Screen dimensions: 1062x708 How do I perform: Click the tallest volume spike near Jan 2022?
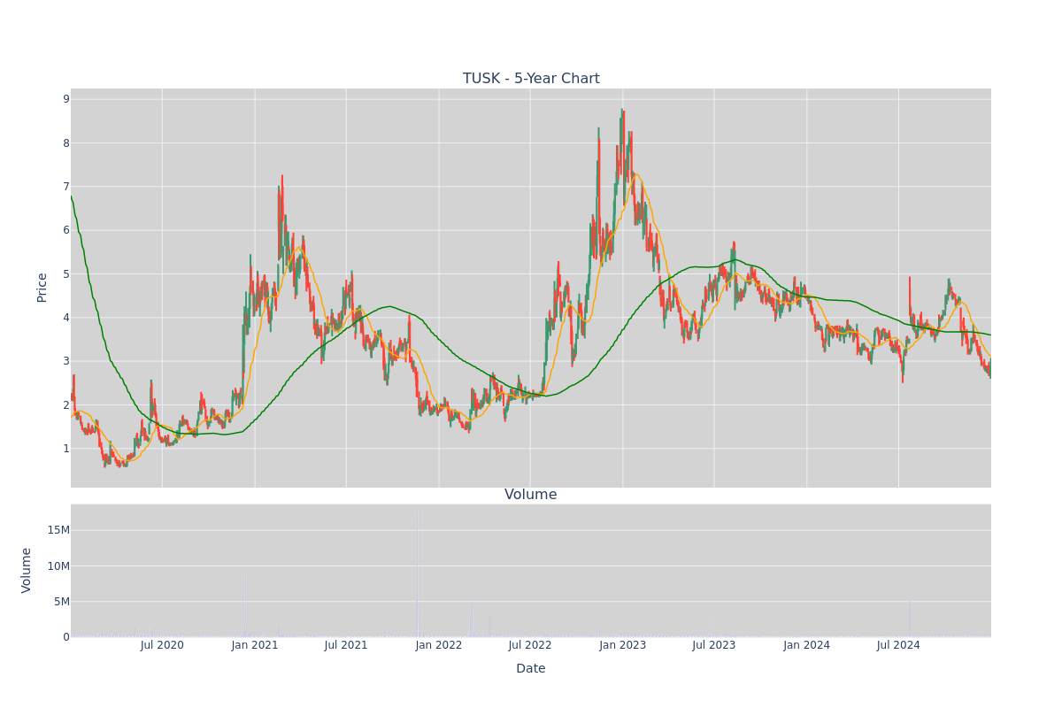(417, 575)
